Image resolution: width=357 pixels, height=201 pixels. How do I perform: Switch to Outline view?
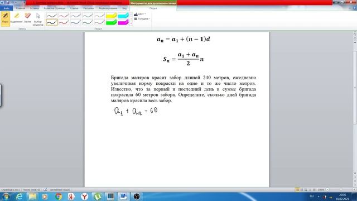coord(310,190)
